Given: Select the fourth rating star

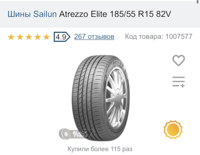Looking at the screenshot, I should [37, 37].
